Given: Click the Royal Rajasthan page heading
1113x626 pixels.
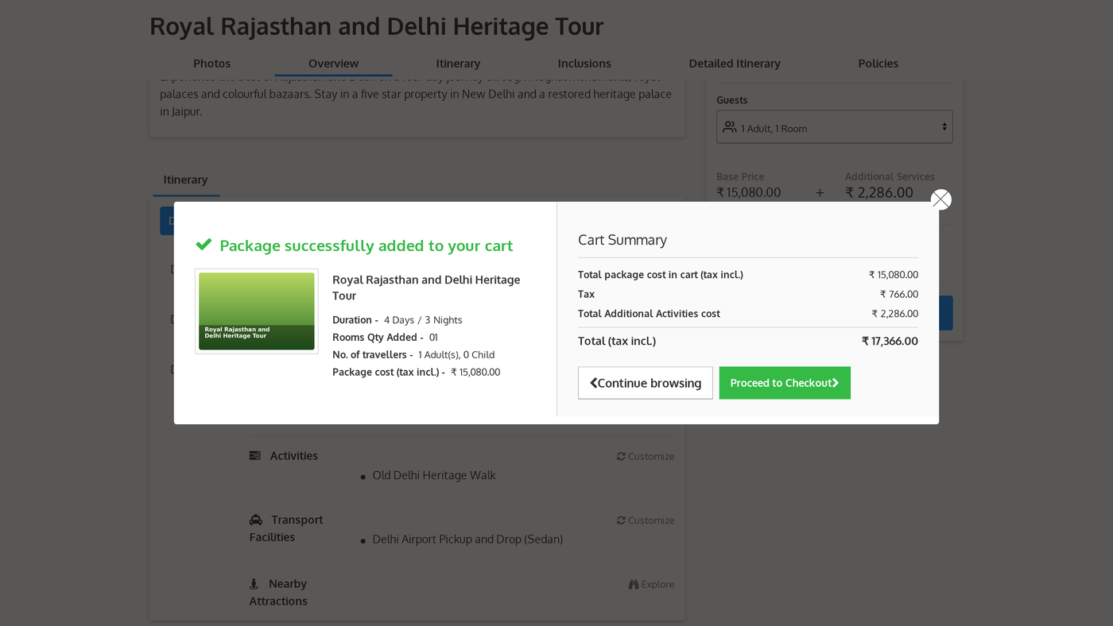Looking at the screenshot, I should (x=377, y=26).
